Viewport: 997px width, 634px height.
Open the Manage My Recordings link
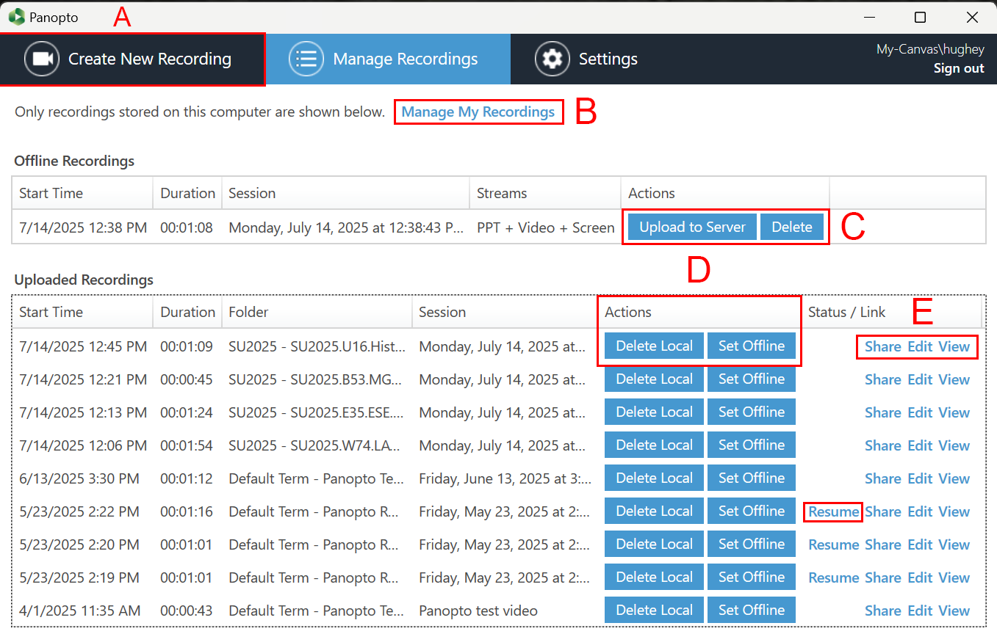point(478,112)
